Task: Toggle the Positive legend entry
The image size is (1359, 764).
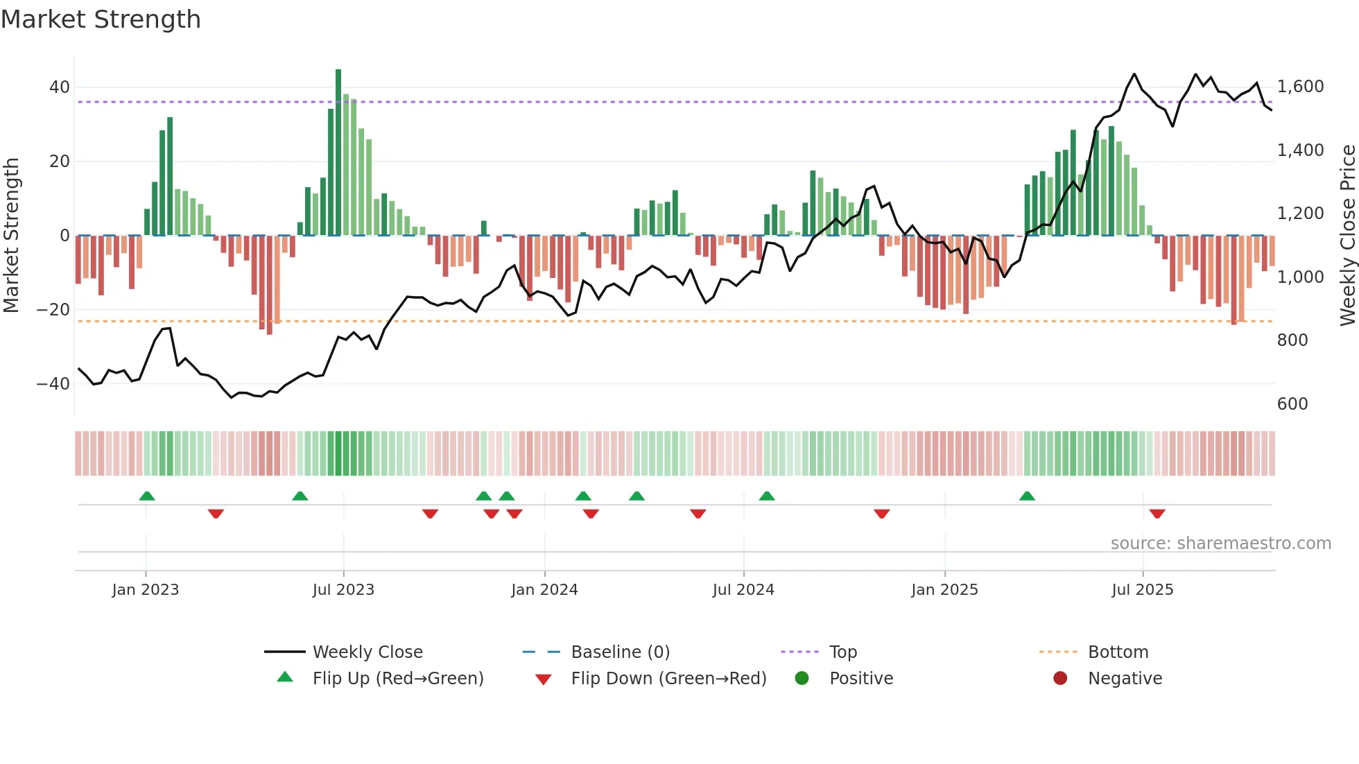Action: 844,678
